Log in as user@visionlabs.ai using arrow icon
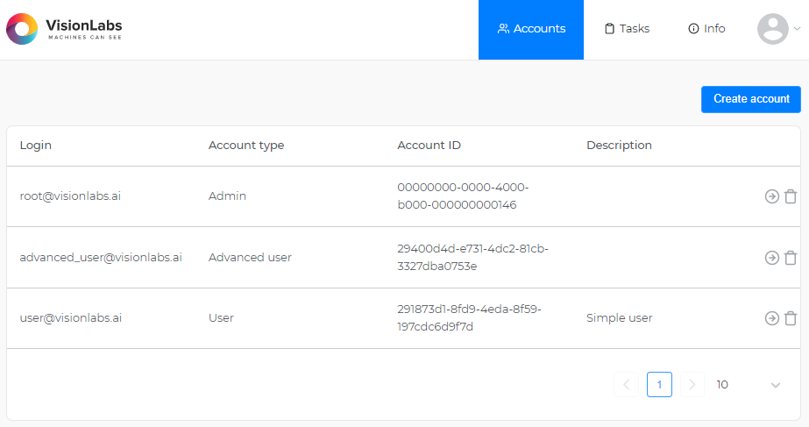Screen dimensions: 809x427 (x=771, y=318)
